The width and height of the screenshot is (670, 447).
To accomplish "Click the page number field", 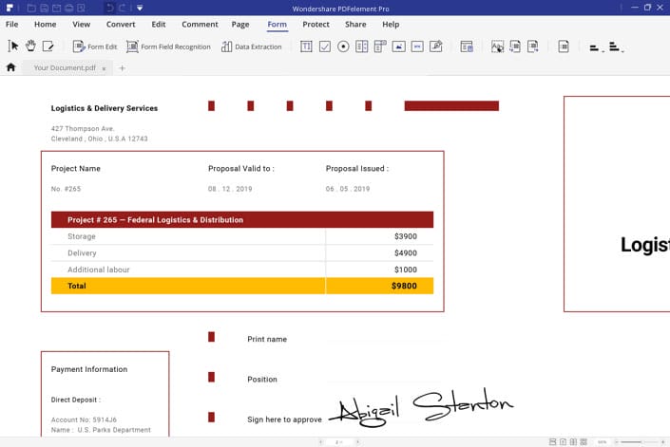I will 337,442.
